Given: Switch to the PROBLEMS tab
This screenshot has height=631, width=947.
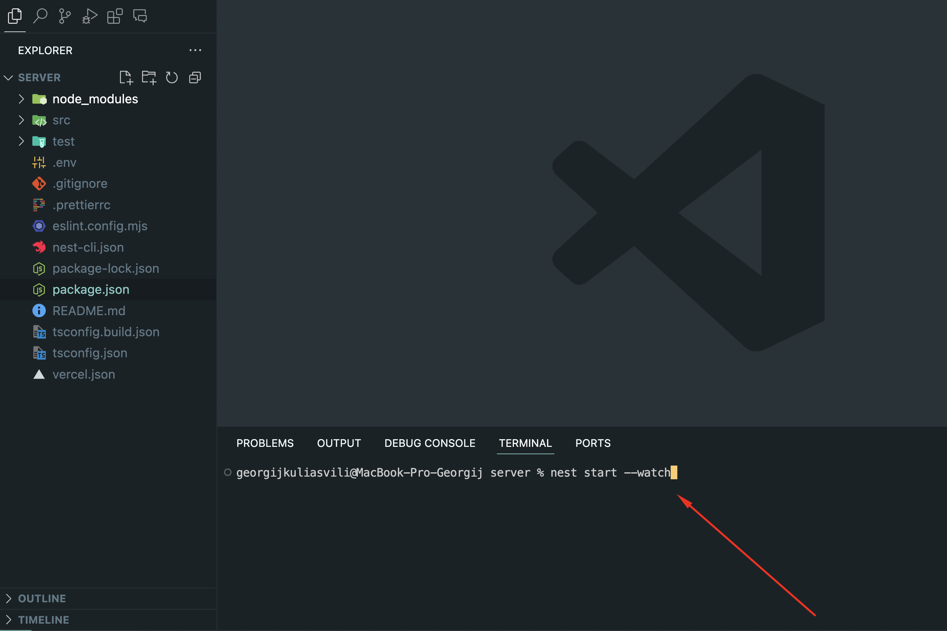Looking at the screenshot, I should (265, 443).
